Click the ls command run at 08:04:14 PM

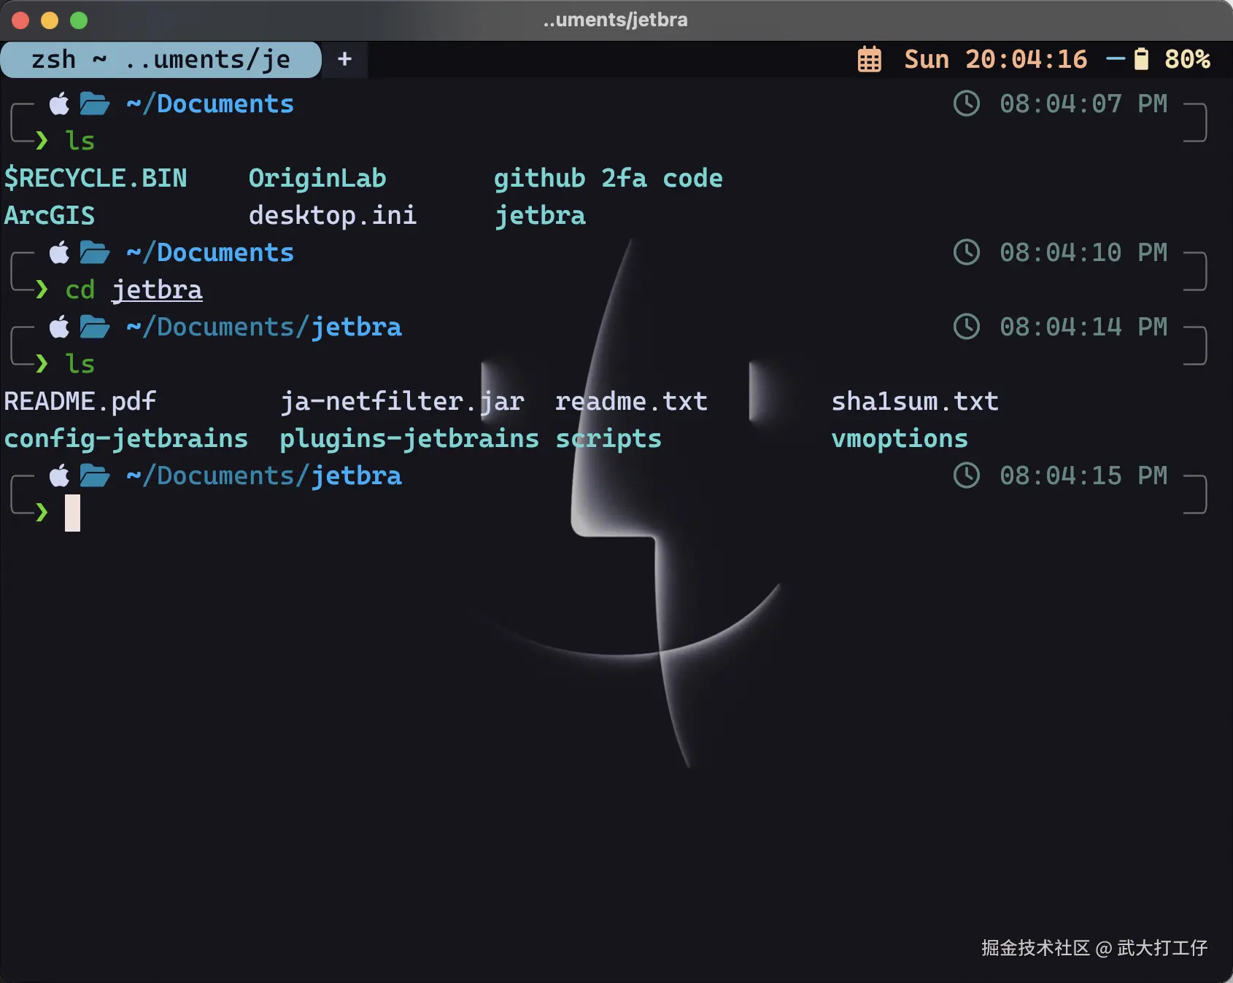(x=80, y=364)
